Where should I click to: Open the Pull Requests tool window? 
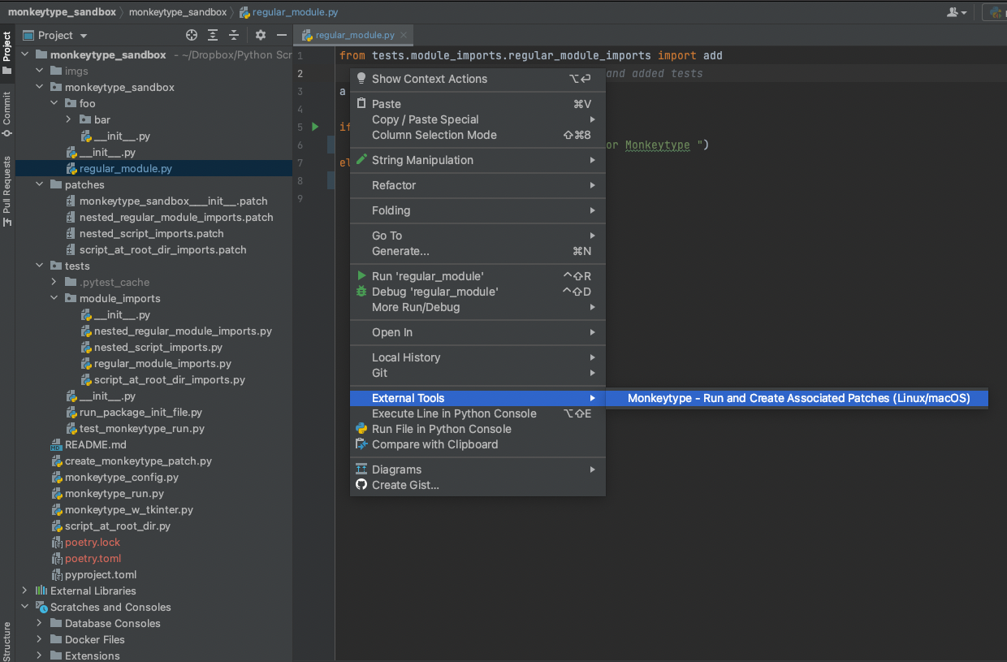(x=7, y=191)
